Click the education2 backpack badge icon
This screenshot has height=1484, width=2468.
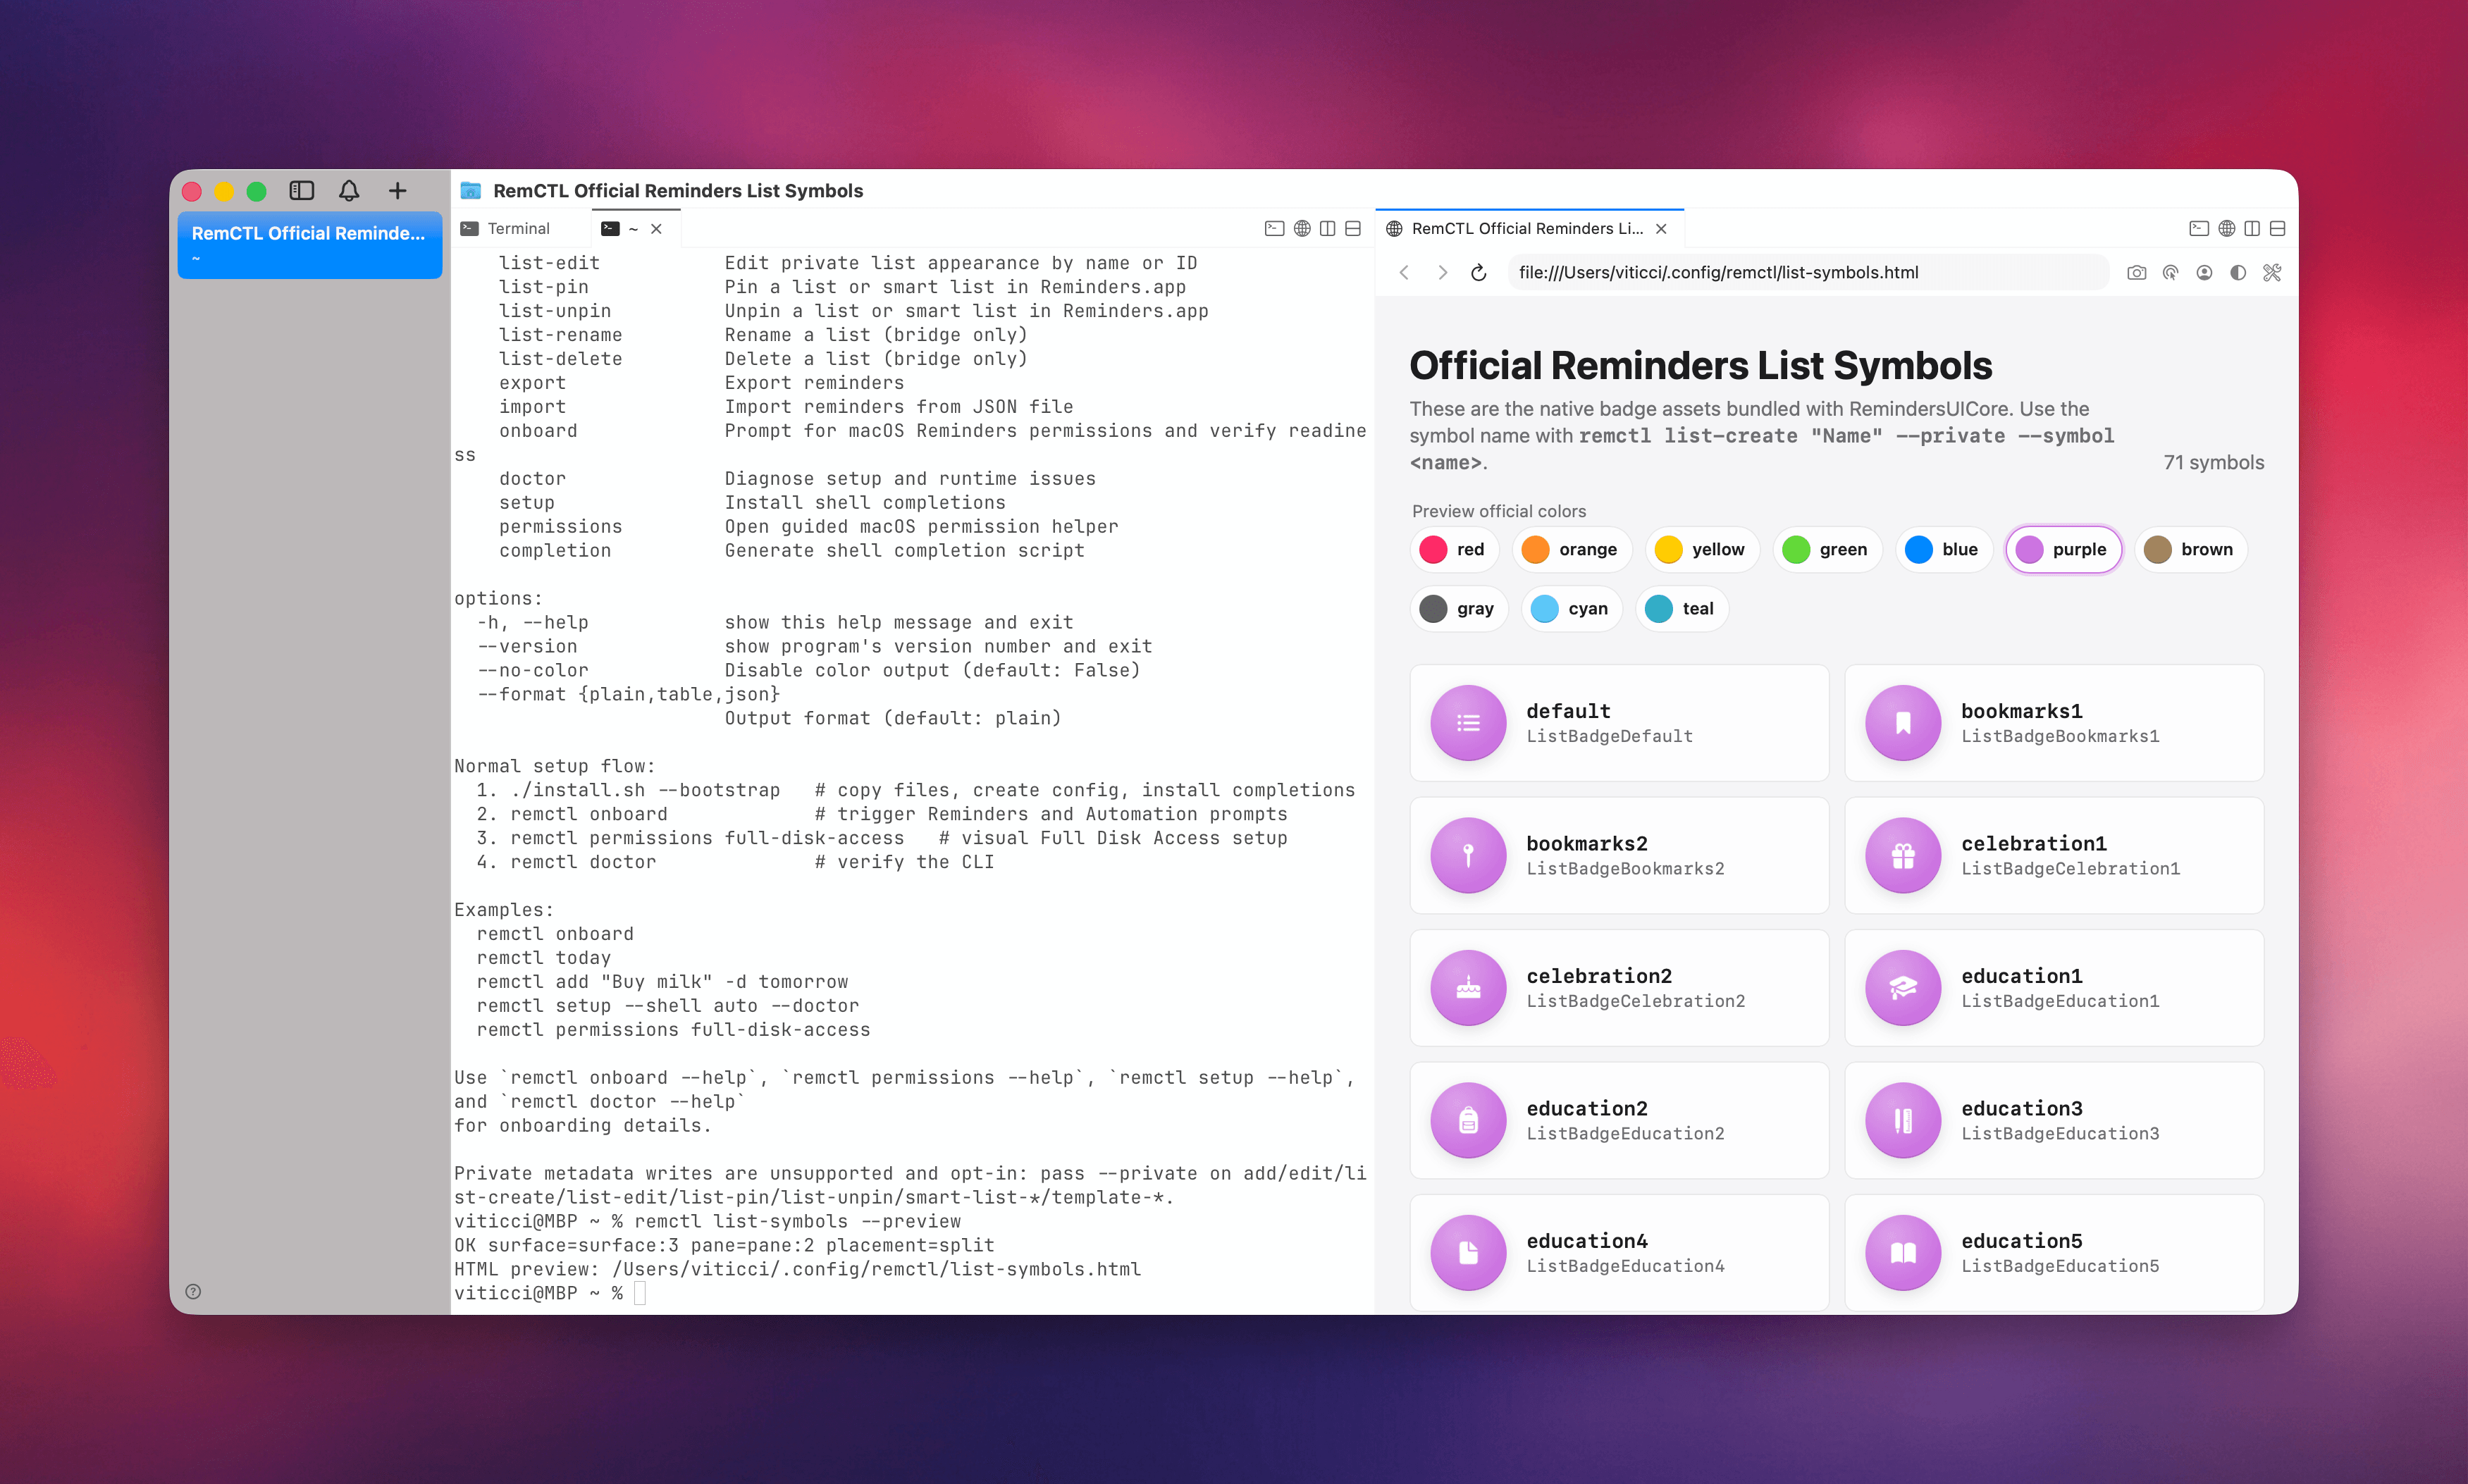[1468, 1121]
